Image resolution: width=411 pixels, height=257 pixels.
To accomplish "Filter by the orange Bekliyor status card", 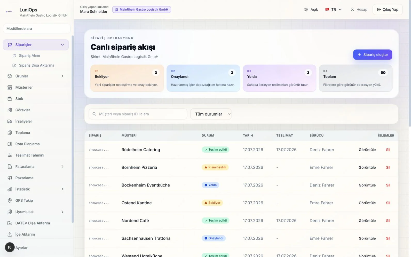I will click(x=127, y=78).
